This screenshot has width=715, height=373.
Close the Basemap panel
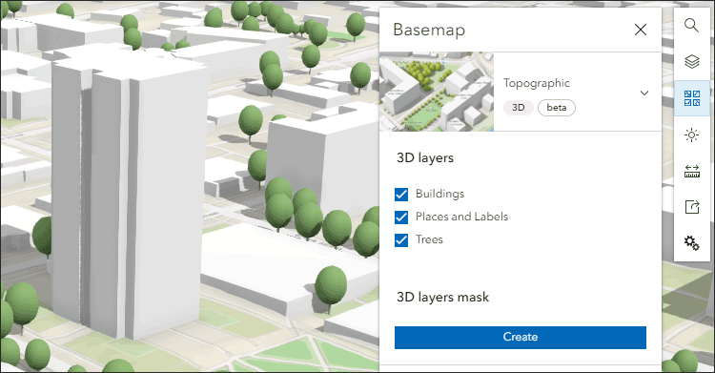[641, 30]
